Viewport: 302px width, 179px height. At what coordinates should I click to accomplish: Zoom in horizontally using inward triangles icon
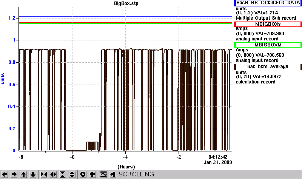coord(44,174)
